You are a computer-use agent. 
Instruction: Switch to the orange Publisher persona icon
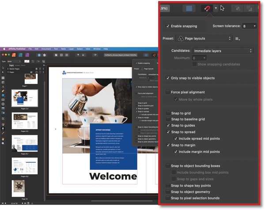(14, 55)
